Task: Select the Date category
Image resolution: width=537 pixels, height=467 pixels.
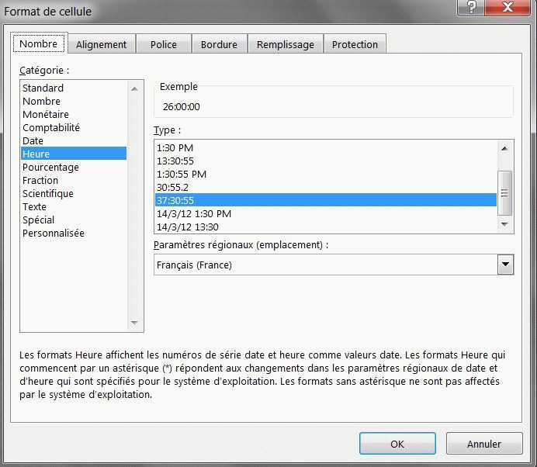Action: click(73, 140)
